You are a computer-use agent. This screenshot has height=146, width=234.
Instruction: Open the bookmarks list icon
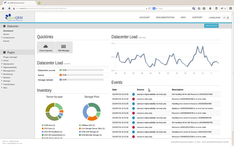pos(204,9)
